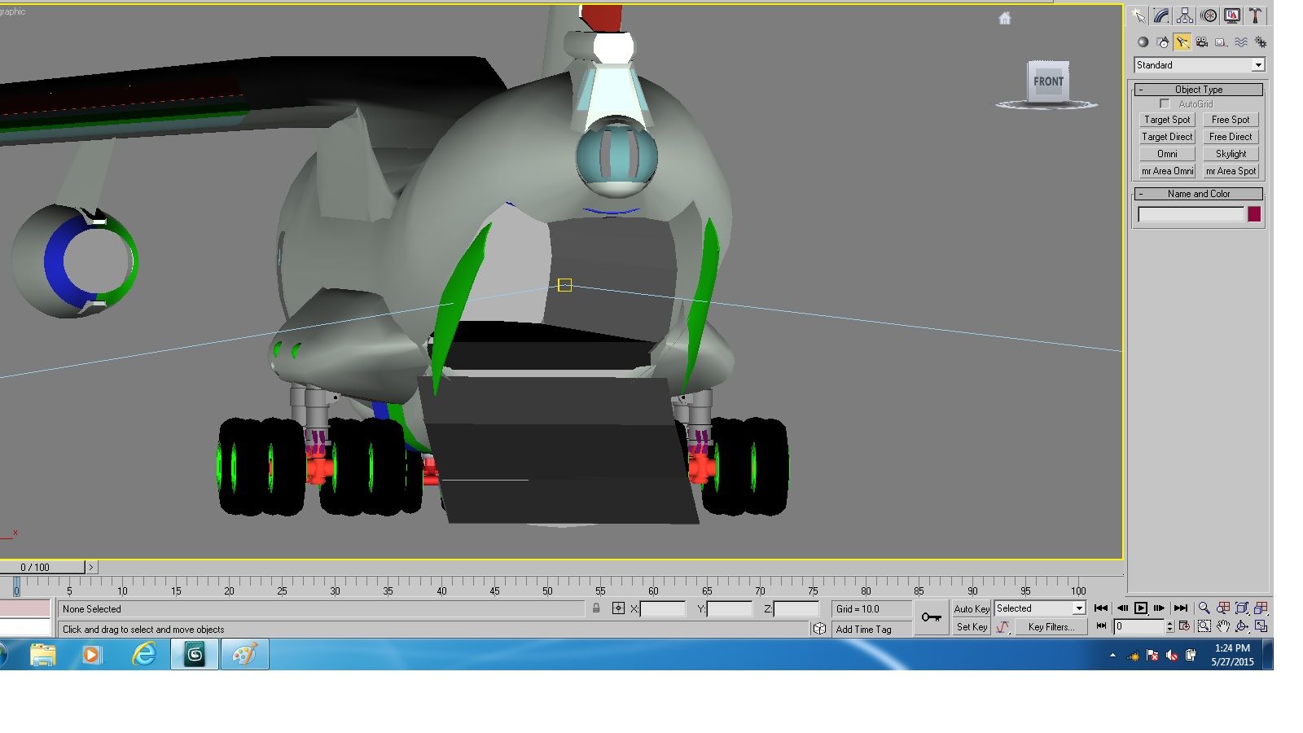1303x733 pixels.
Task: Toggle the selection lock icon
Action: [x=596, y=608]
